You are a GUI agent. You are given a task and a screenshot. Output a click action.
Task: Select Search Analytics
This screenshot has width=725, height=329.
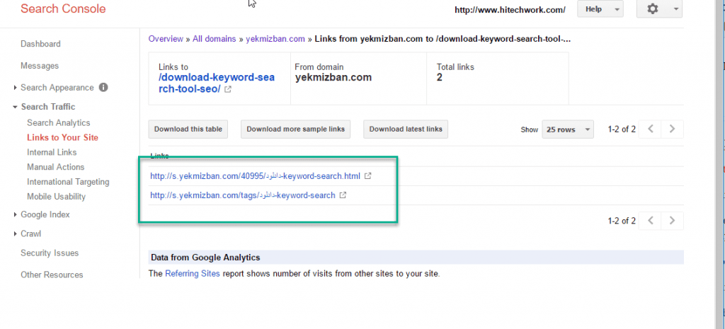pyautogui.click(x=58, y=123)
